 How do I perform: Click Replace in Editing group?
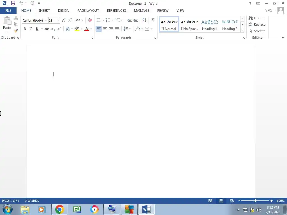(x=257, y=25)
